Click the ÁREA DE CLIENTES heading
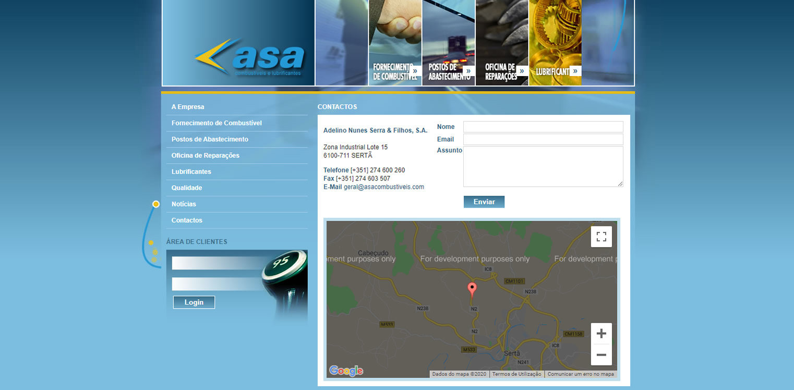This screenshot has width=794, height=390. point(197,242)
